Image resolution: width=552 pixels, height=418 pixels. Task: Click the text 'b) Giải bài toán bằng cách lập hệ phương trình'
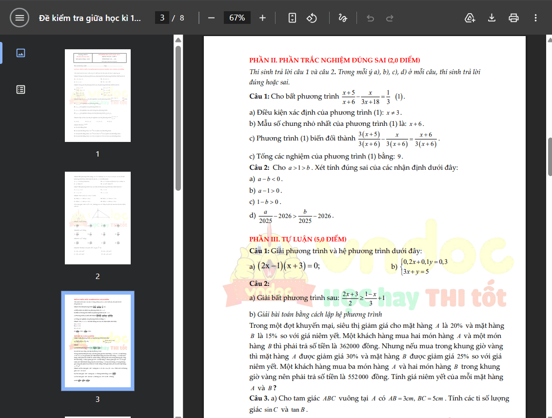tap(315, 314)
